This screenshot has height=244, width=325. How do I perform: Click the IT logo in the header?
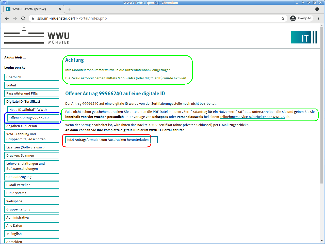(x=304, y=37)
